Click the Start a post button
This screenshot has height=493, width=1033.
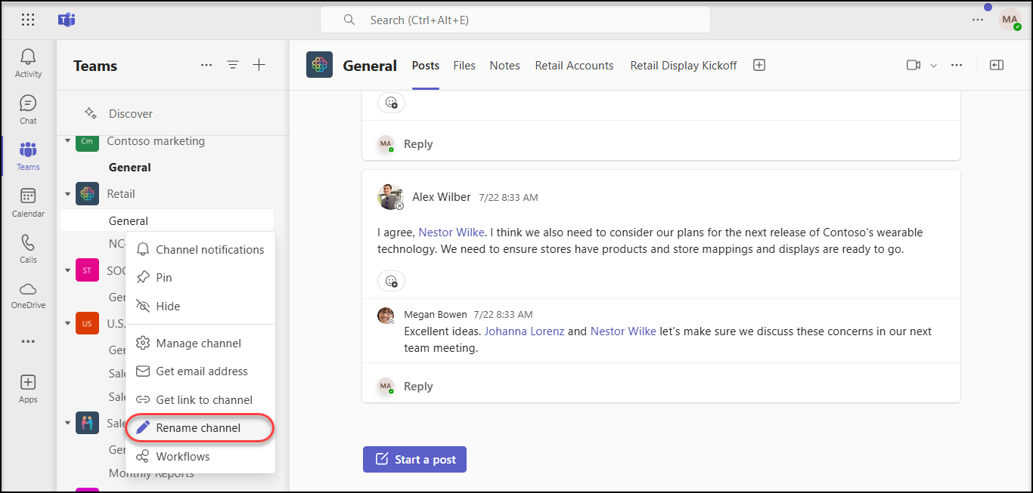414,460
